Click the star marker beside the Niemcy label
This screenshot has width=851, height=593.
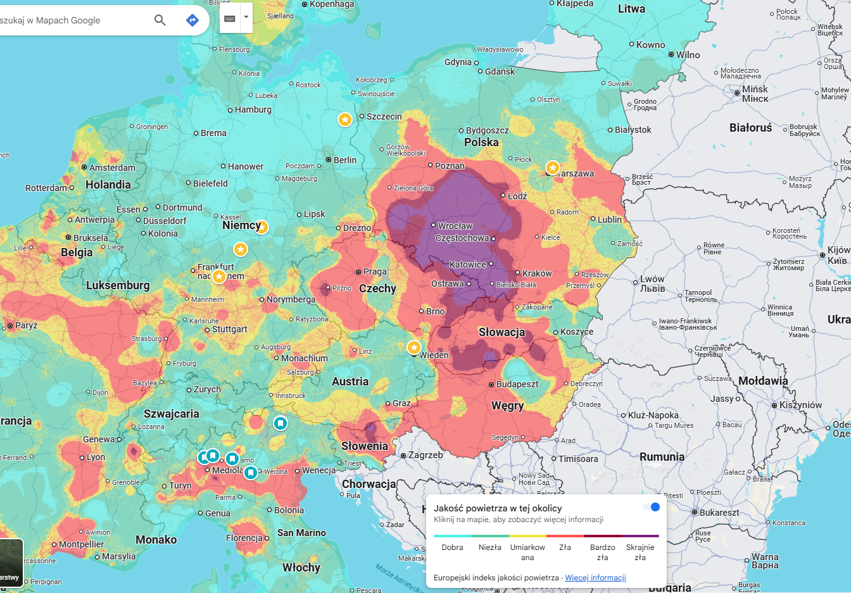point(262,227)
